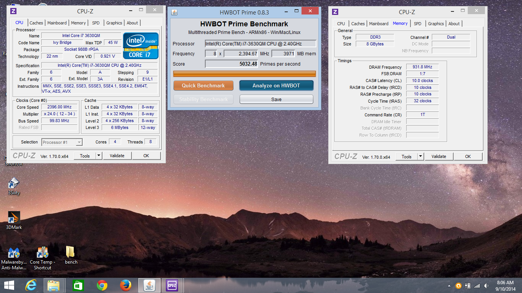The height and width of the screenshot is (293, 522).
Task: Open the 3DMark desktop icon
Action: [14, 220]
